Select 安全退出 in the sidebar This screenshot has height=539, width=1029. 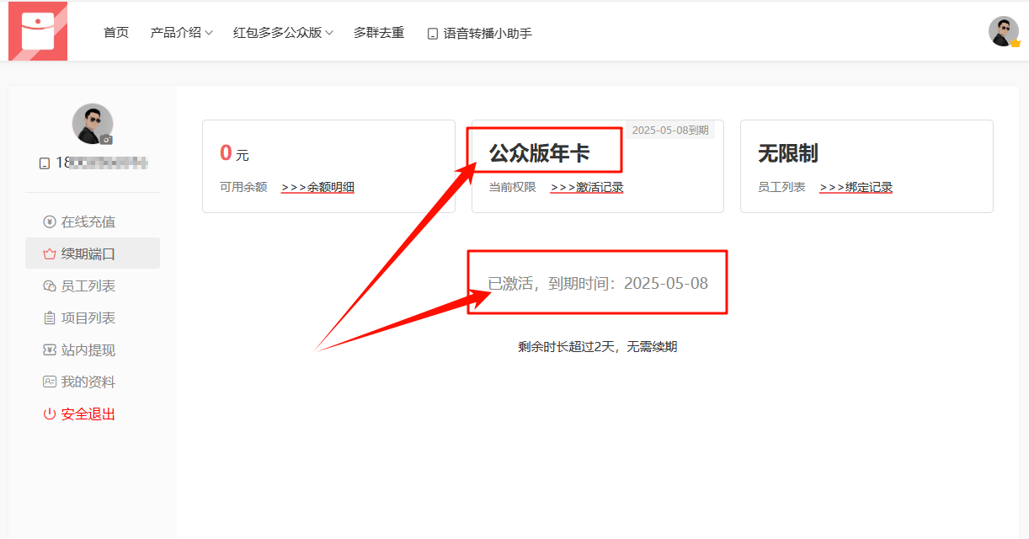tap(88, 414)
